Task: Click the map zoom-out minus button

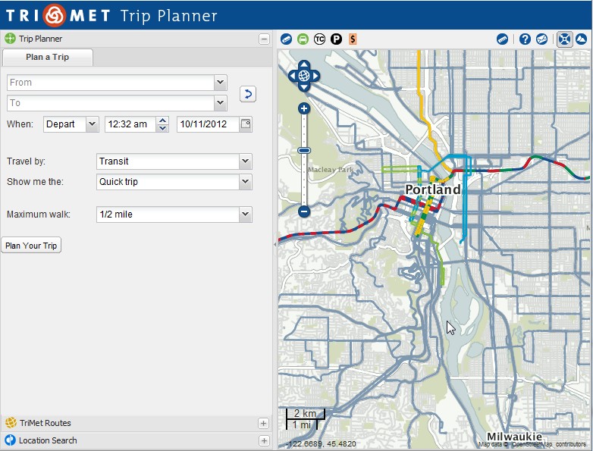Action: [x=304, y=211]
